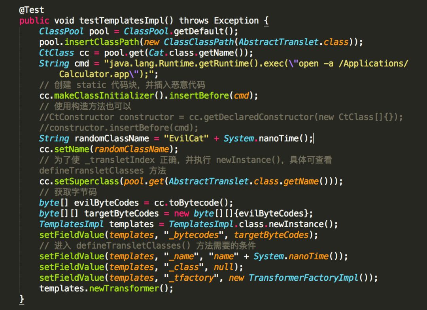Viewport: 427px width, 310px height.
Task: Click the 'public' keyword
Action: click(34, 21)
